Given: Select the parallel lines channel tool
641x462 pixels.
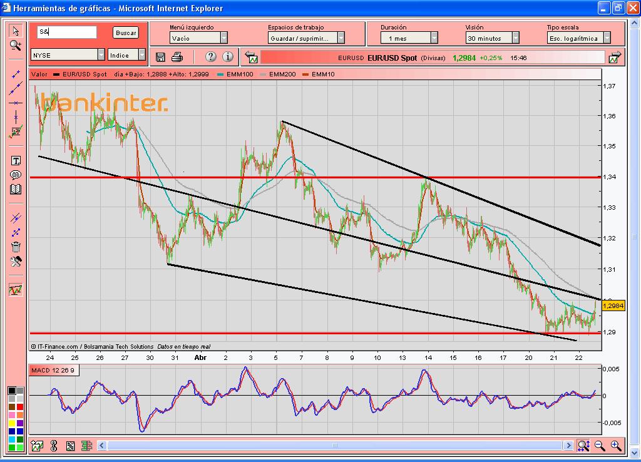Looking at the screenshot, I should 16,218.
